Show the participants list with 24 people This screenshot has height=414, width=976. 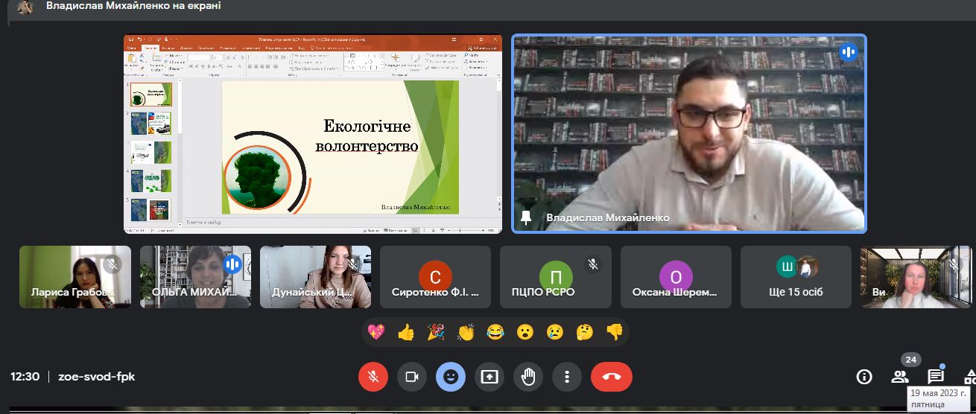pos(900,377)
